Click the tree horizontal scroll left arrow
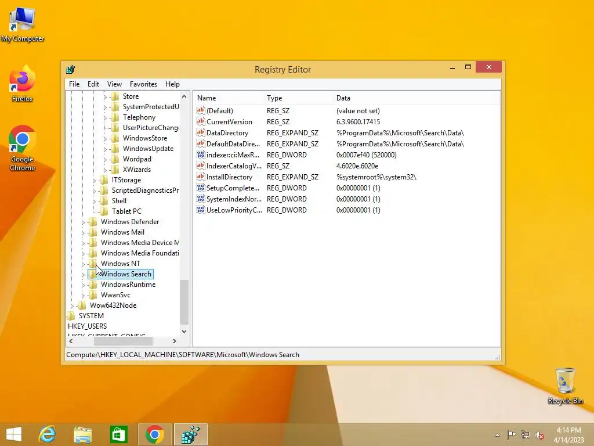594x446 pixels. tap(71, 341)
